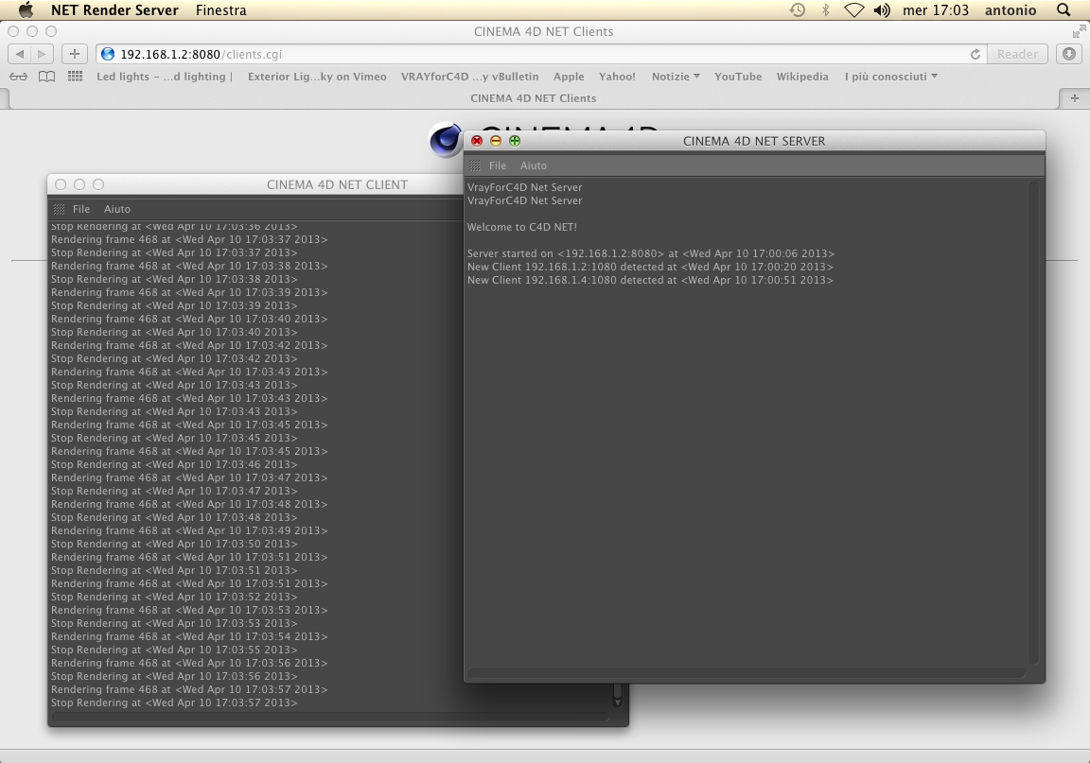
Task: Open File menu in NET SERVER window
Action: pos(498,165)
